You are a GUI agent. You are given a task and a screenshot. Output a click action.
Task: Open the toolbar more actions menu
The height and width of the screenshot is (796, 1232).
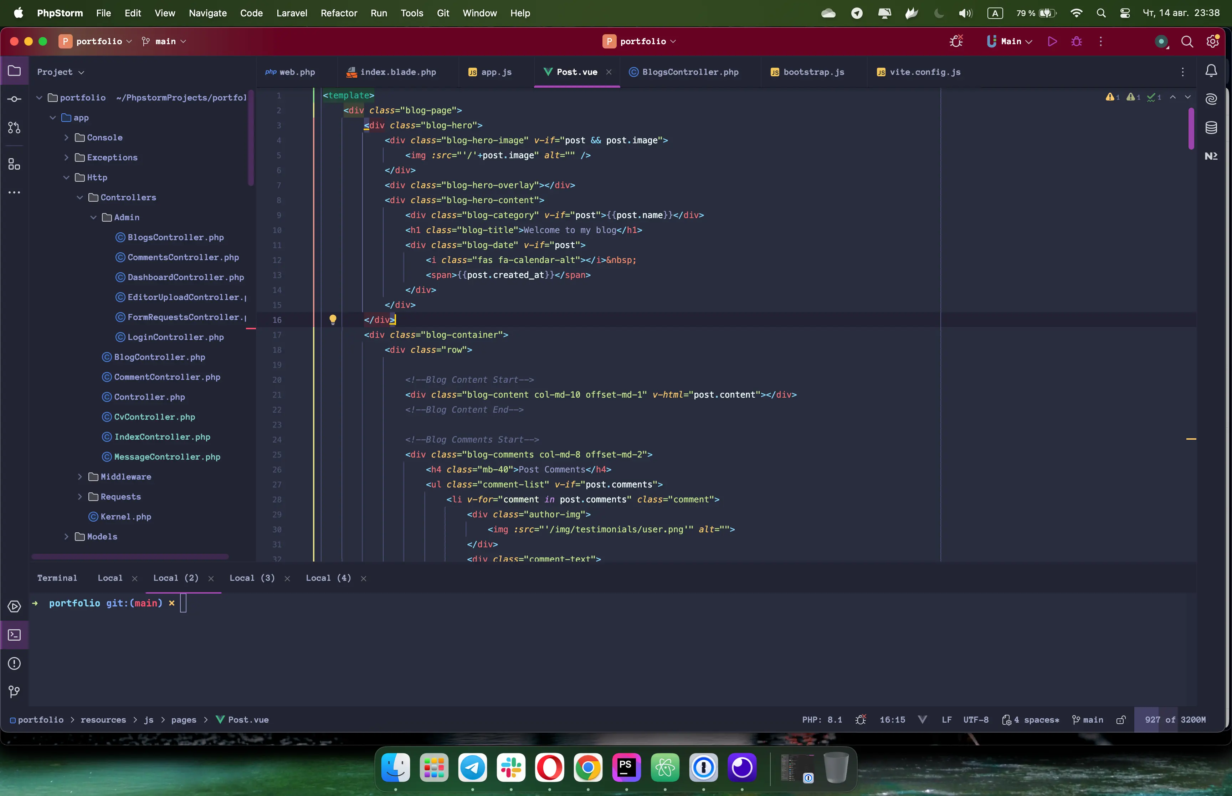coord(1101,41)
